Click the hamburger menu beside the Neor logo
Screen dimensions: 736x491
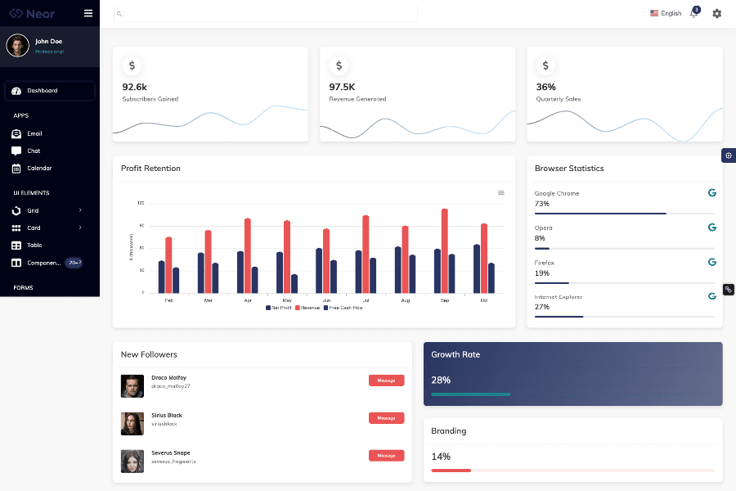pyautogui.click(x=88, y=13)
